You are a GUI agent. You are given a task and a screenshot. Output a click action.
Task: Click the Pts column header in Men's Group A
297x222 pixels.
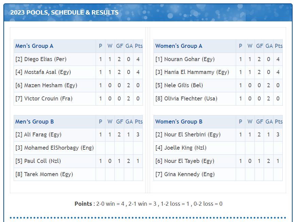tap(138, 46)
